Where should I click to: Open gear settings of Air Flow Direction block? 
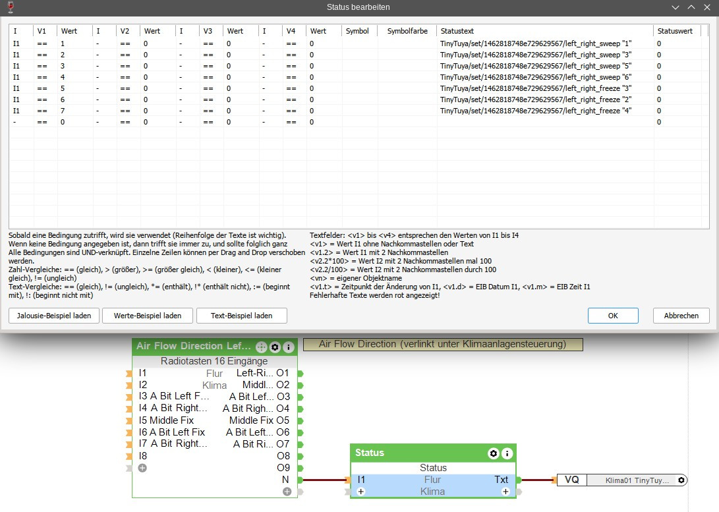click(275, 347)
